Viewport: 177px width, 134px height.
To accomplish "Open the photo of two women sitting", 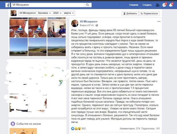I will (57, 28).
